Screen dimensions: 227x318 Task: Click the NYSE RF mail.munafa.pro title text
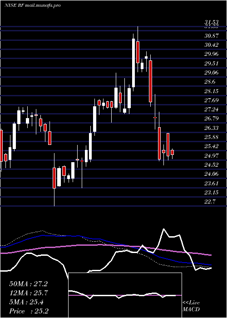tap(32, 5)
